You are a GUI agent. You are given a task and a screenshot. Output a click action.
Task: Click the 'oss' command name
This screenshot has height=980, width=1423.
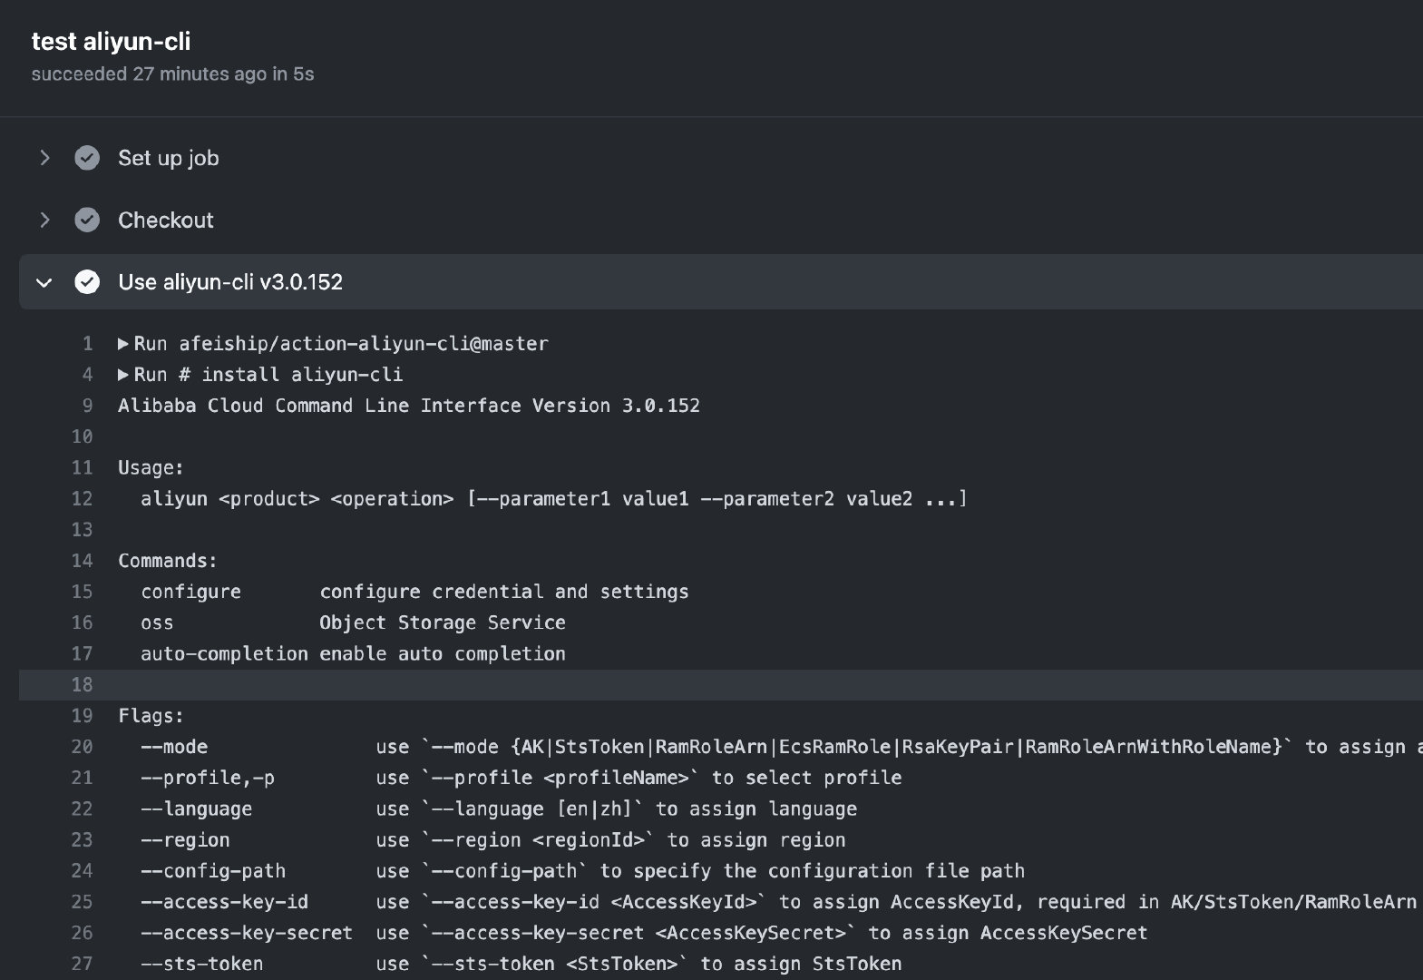157,622
